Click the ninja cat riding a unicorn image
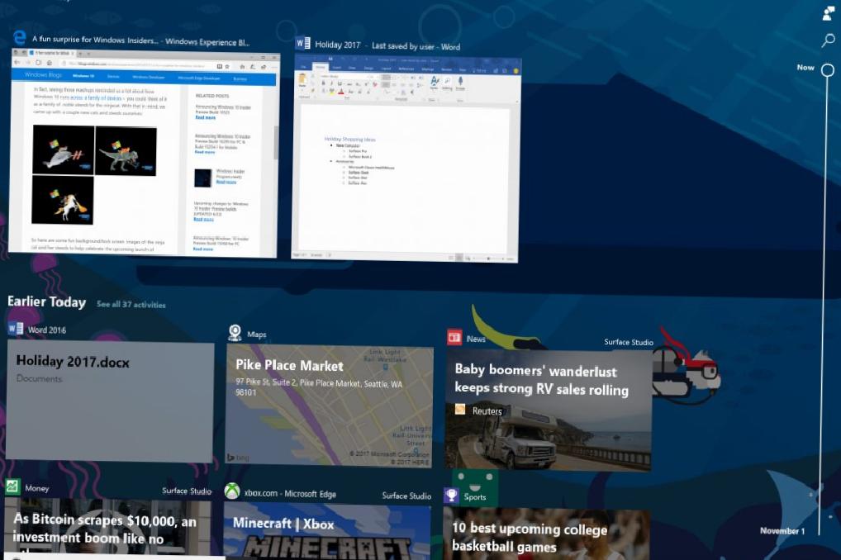 [62, 200]
